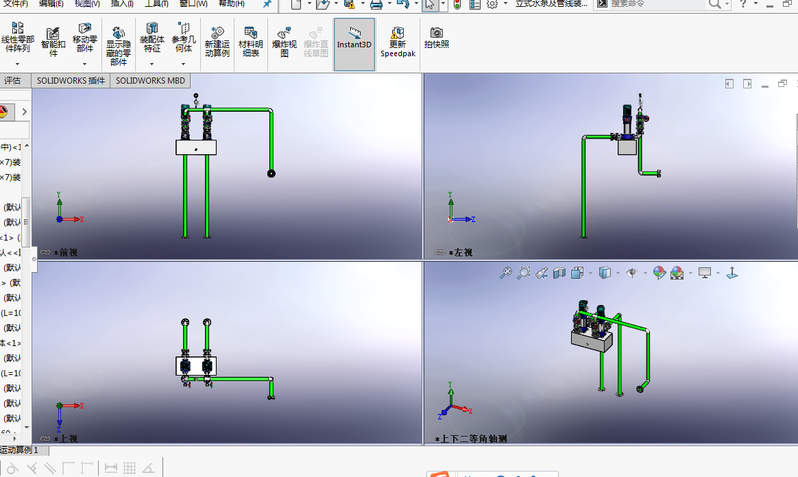This screenshot has width=798, height=477.
Task: Toggle the Instant3D button
Action: click(354, 45)
